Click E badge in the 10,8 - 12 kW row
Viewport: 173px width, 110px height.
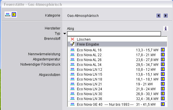pyautogui.click(x=163, y=69)
